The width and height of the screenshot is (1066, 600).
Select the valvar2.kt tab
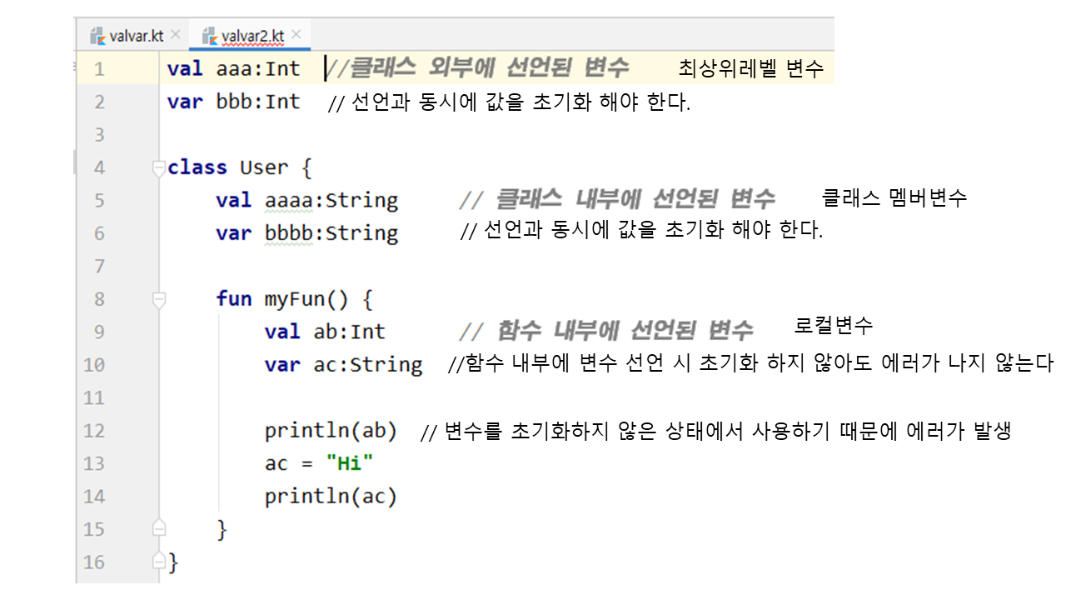253,36
